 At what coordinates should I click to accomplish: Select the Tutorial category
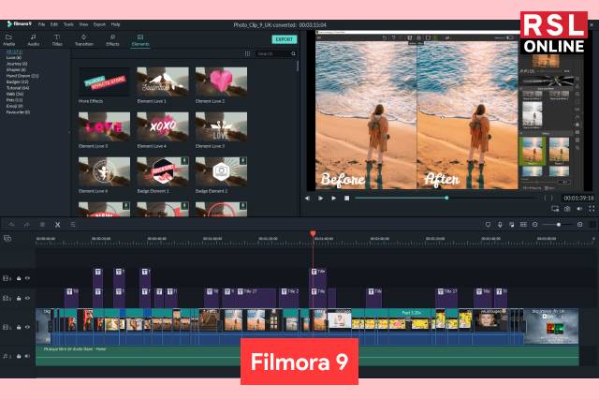pos(18,88)
